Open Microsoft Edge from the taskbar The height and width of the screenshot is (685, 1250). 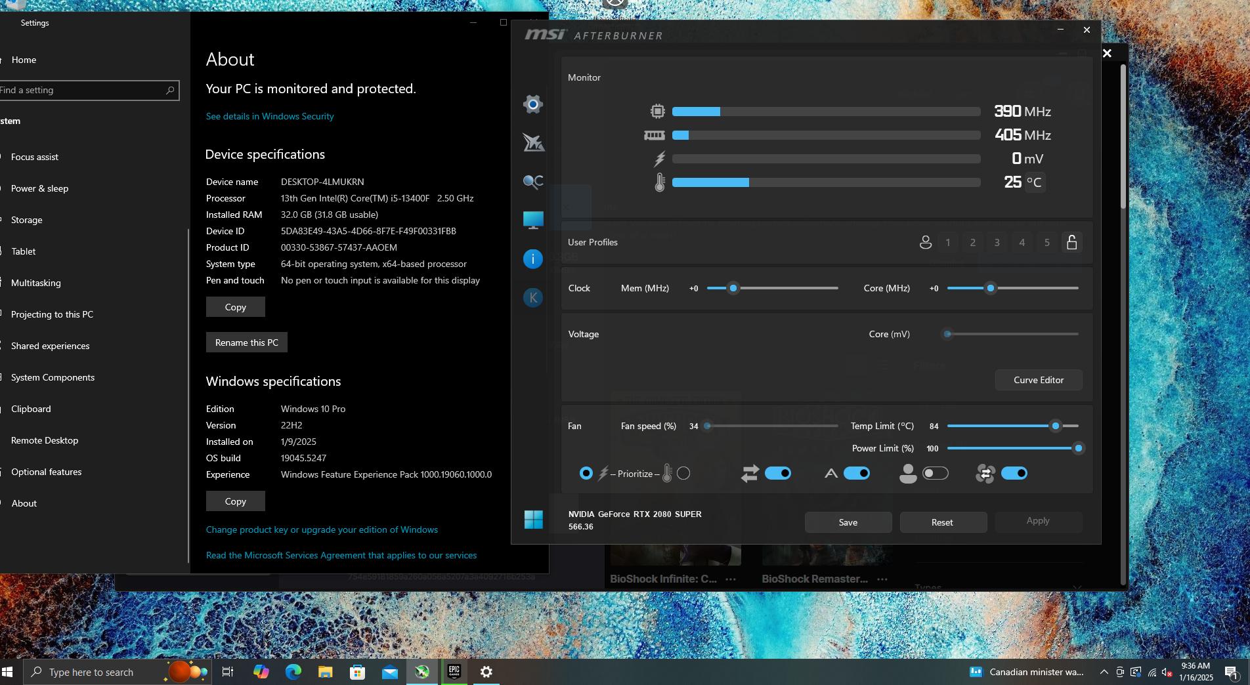point(293,672)
